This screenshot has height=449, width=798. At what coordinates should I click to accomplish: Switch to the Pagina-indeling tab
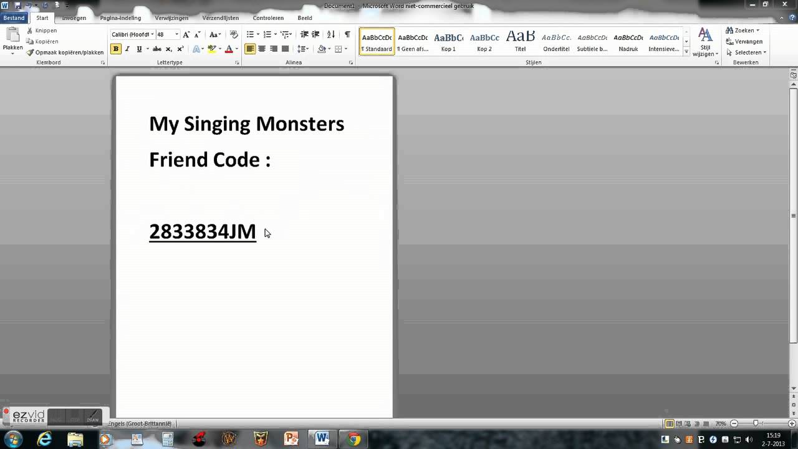point(120,18)
